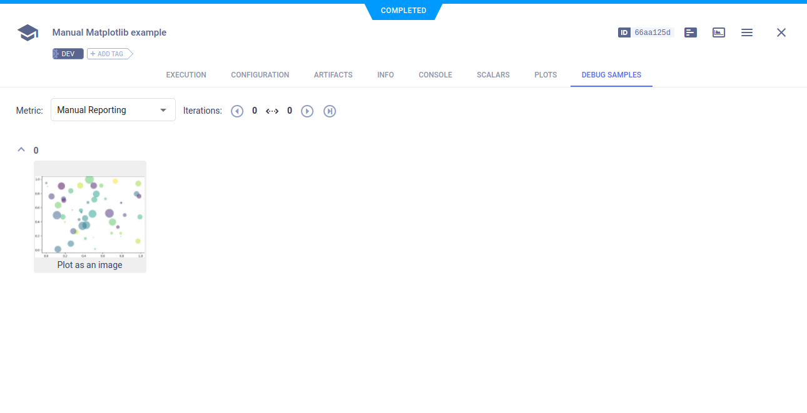The image size is (807, 413).
Task: Open the task results view icon
Action: coord(719,32)
